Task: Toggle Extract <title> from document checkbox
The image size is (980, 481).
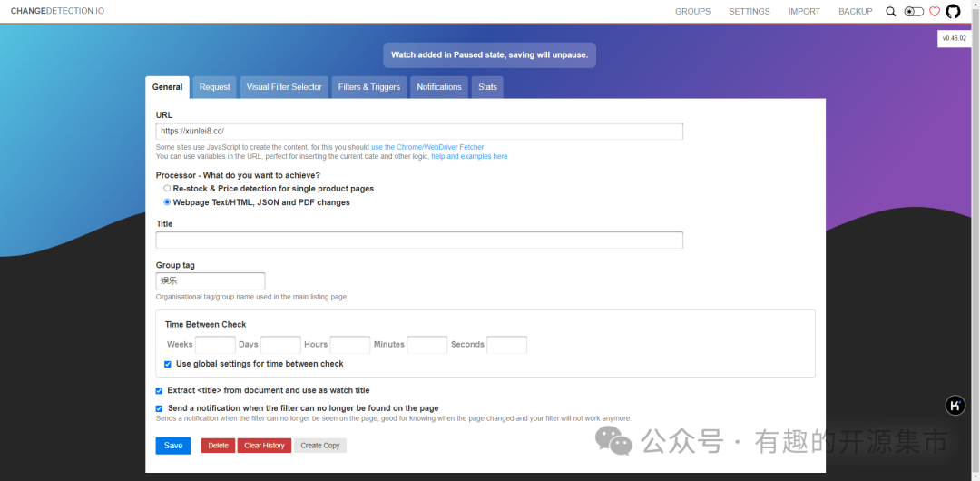Action: 159,391
